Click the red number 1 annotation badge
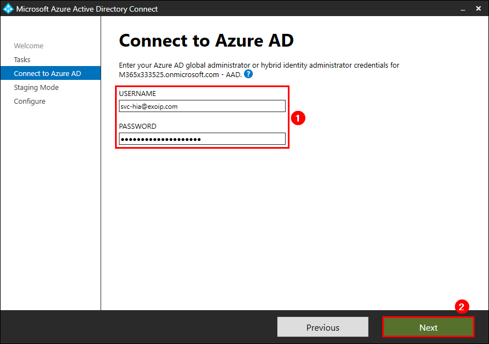Image resolution: width=489 pixels, height=344 pixels. 298,118
